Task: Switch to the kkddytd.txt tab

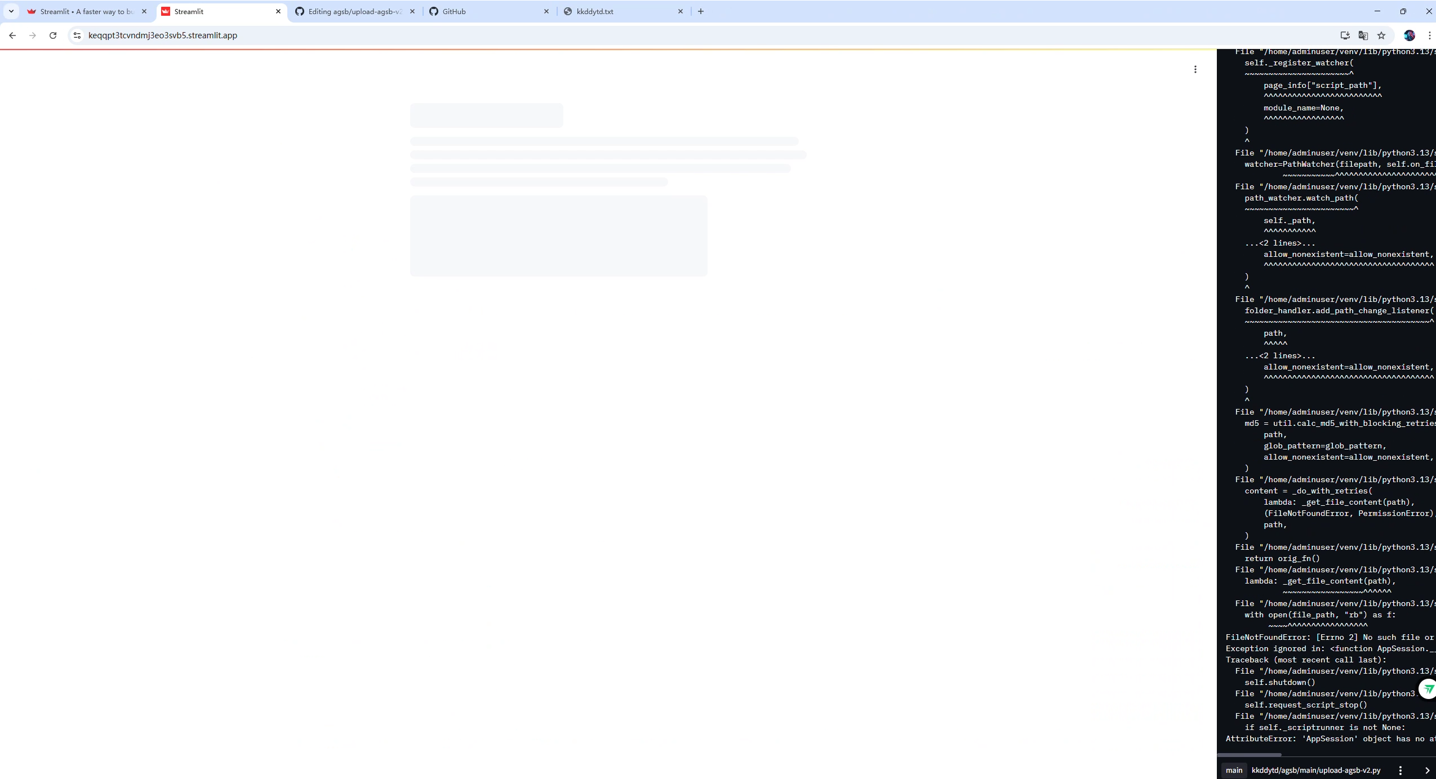Action: click(x=623, y=11)
